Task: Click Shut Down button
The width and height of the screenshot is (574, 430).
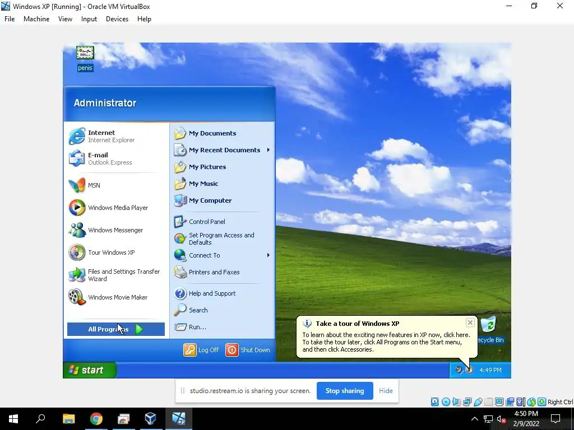Action: pos(248,350)
